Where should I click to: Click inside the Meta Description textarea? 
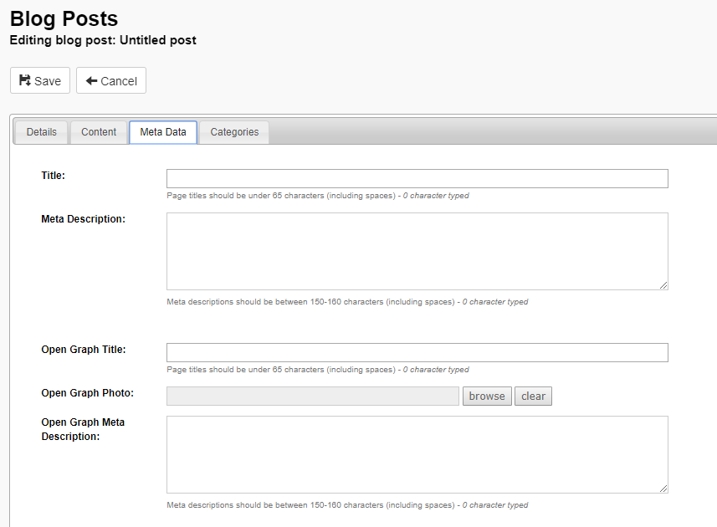(417, 252)
